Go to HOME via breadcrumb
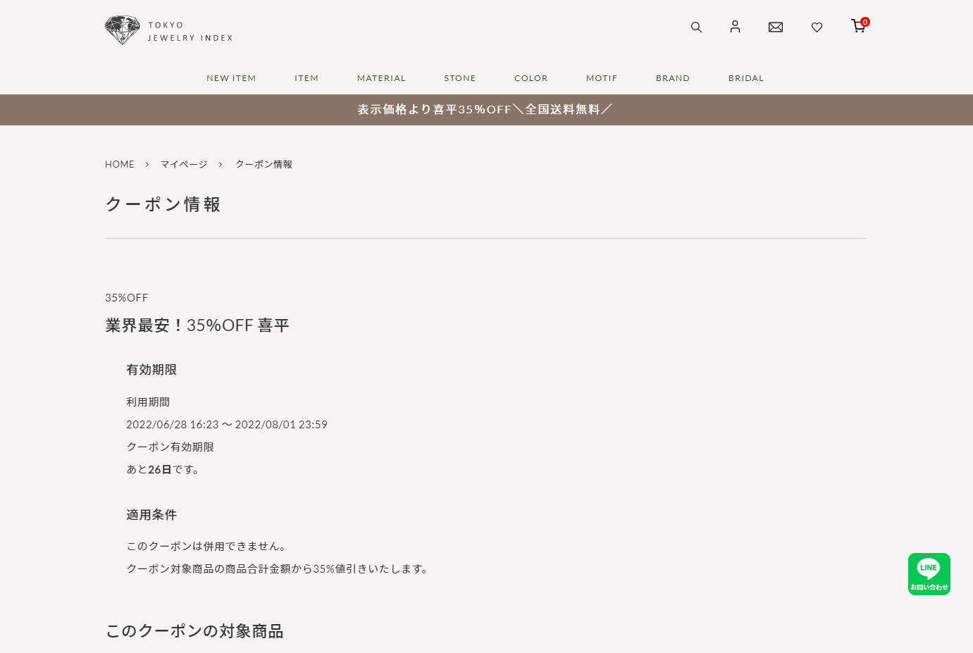Screen dimensions: 973x653 point(120,164)
